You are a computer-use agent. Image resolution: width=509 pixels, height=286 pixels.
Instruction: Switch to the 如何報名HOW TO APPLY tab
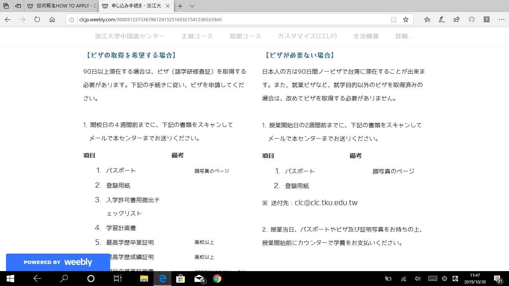(x=61, y=6)
